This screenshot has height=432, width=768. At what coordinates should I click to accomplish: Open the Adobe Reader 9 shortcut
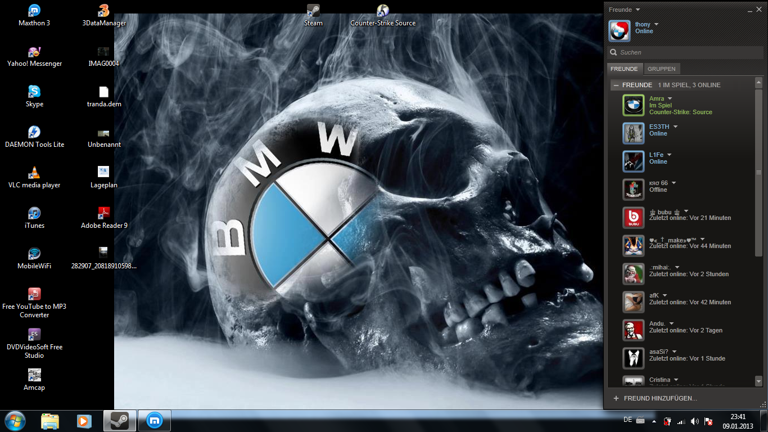(x=103, y=218)
